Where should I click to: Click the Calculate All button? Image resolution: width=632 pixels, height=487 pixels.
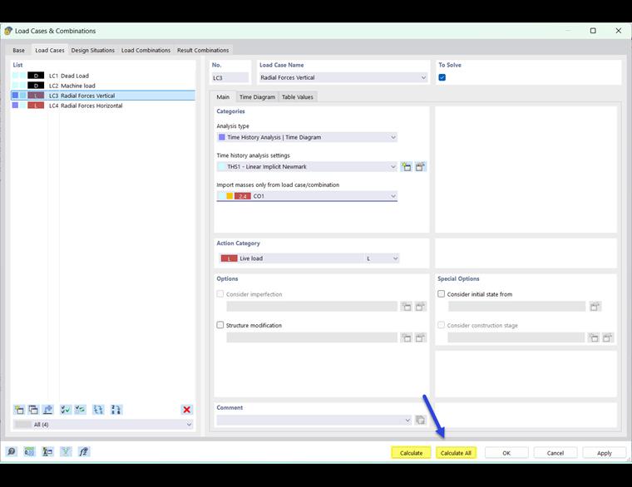coord(456,453)
